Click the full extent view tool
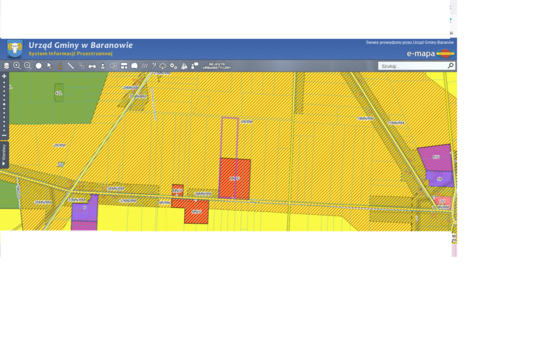Image resolution: width=534 pixels, height=356 pixels. [39, 66]
